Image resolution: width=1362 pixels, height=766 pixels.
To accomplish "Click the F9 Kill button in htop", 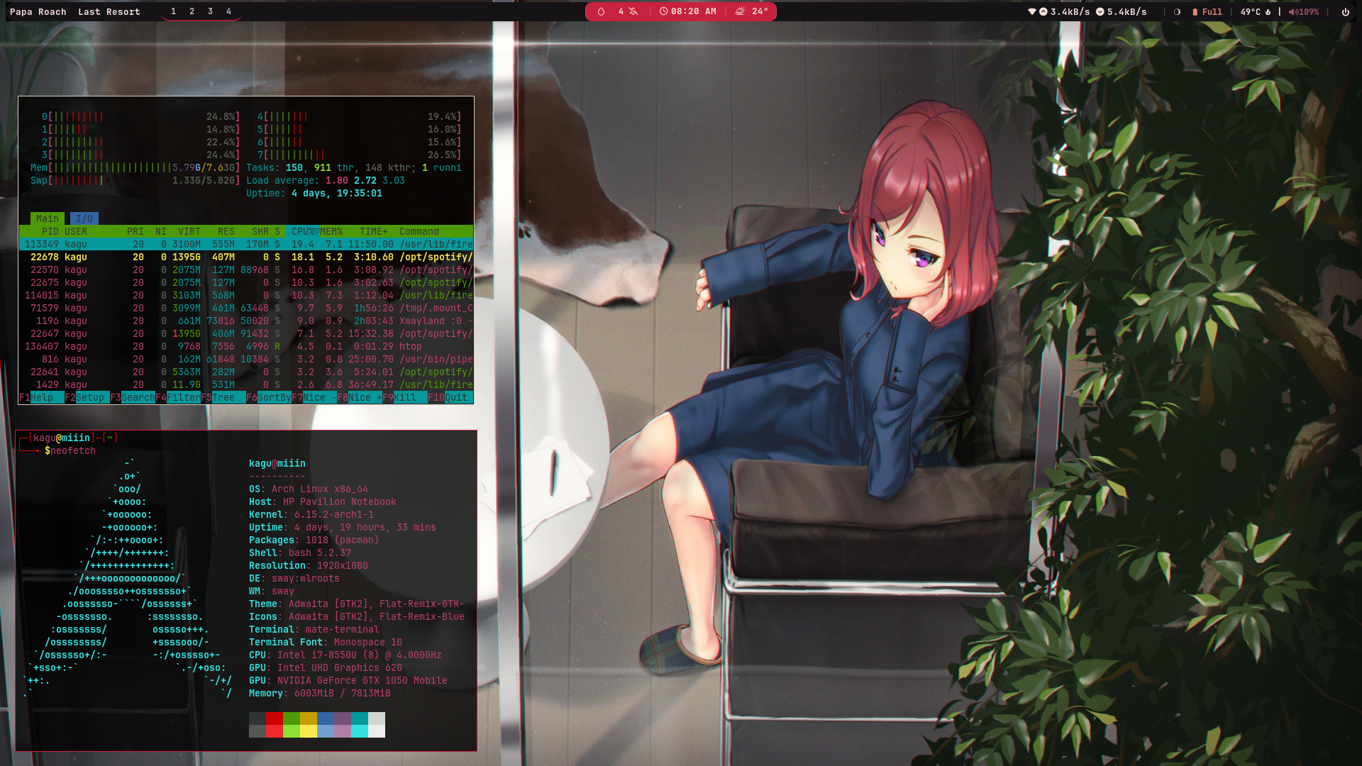I will 405,397.
